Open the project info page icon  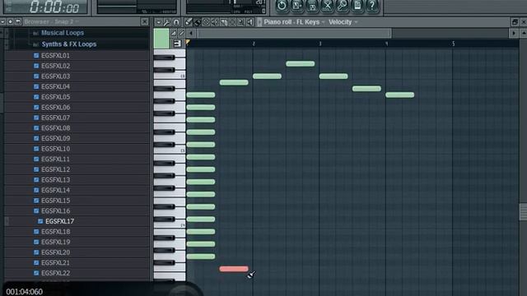[357, 6]
